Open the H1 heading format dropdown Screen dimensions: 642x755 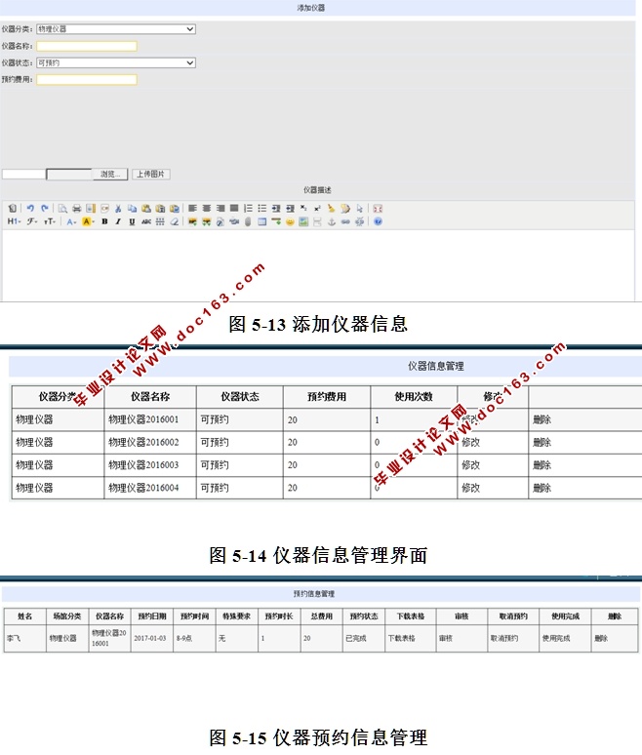(14, 221)
